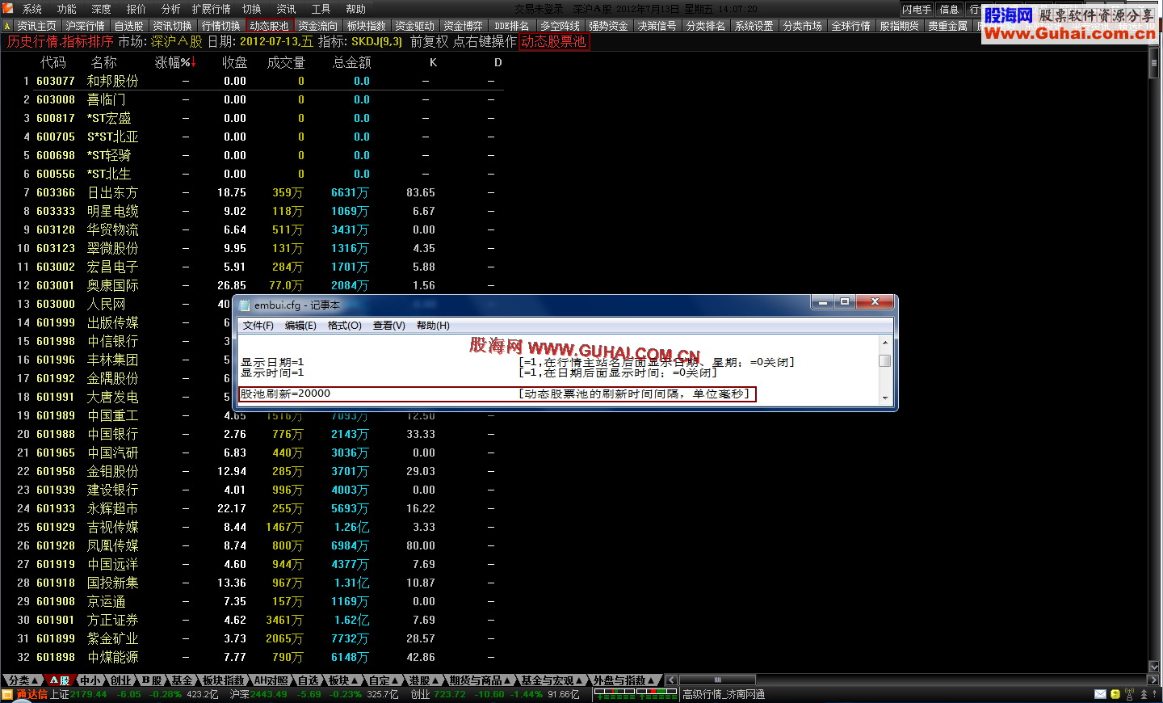Open the 系统 menu
The image size is (1163, 703).
click(x=31, y=9)
